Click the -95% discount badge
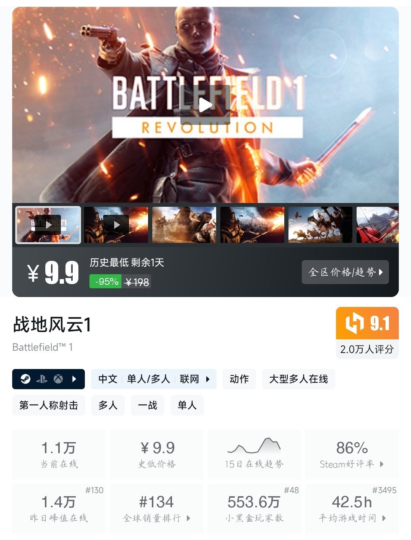411x540 pixels. [x=106, y=281]
